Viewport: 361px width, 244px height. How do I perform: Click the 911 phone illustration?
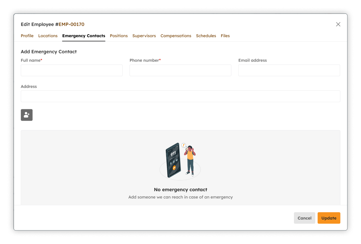coord(180,161)
